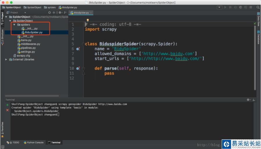Viewport: 261px width, 149px height.
Task: Close terminal session with the red X
Action: click(7, 110)
